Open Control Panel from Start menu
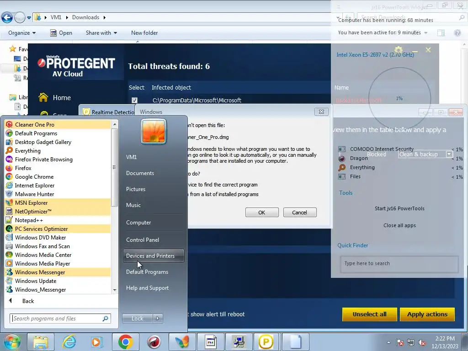The width and height of the screenshot is (468, 351). tap(143, 239)
